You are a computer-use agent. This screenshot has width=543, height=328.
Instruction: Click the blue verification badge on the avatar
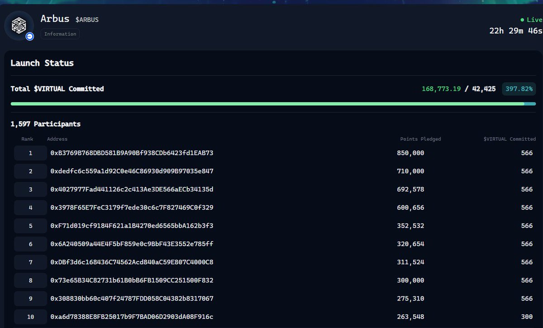coord(29,37)
